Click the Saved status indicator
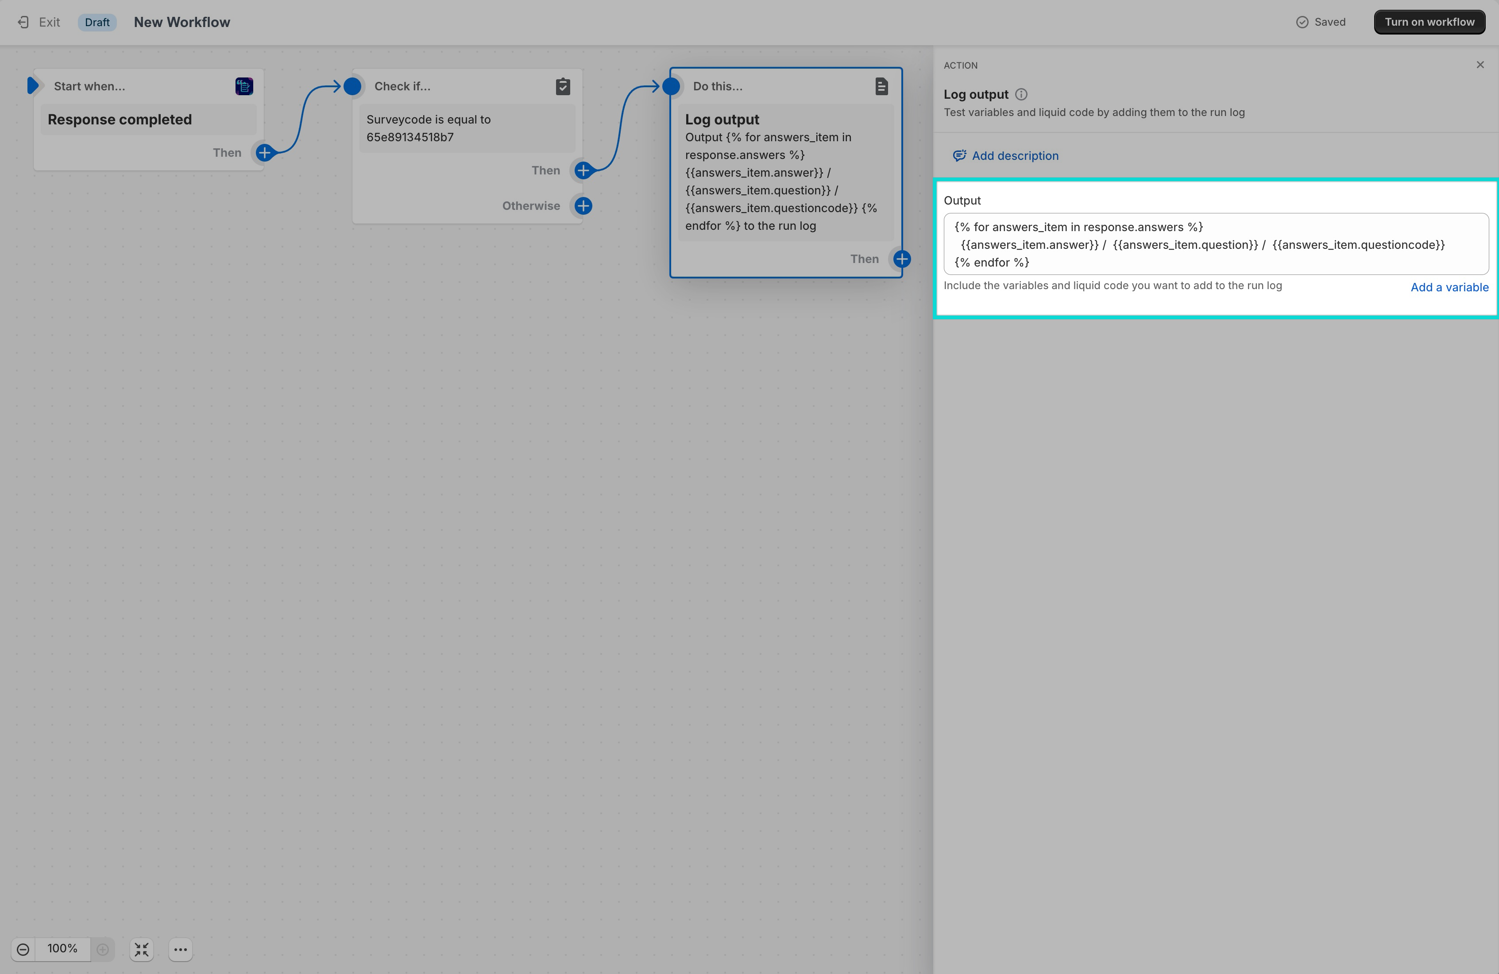1499x974 pixels. pos(1321,22)
